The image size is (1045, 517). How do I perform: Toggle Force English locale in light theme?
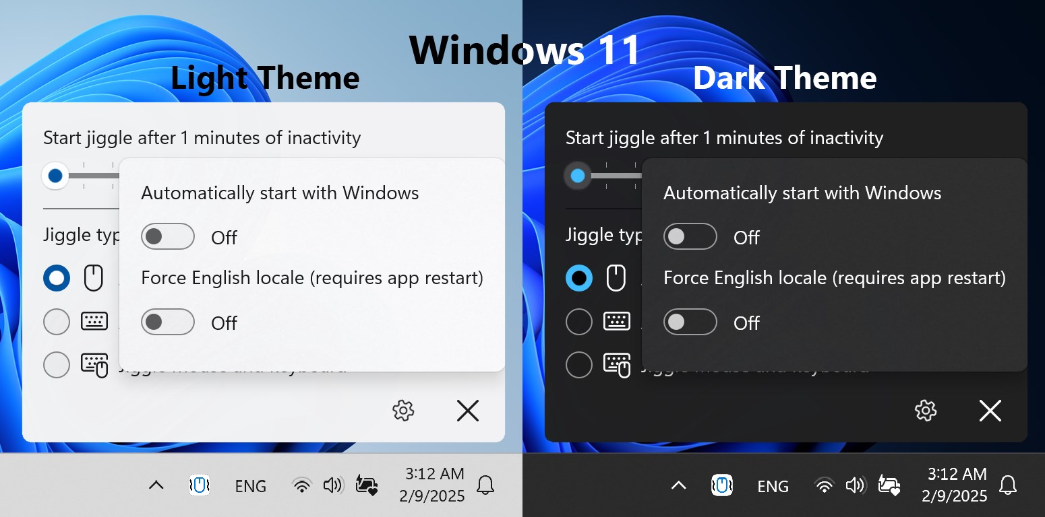[x=168, y=322]
